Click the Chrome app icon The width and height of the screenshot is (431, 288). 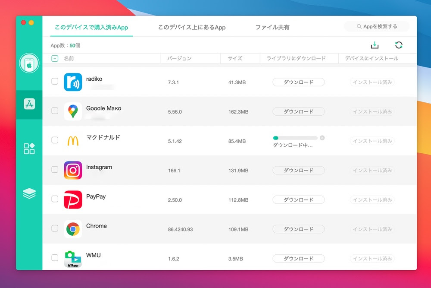coord(73,229)
